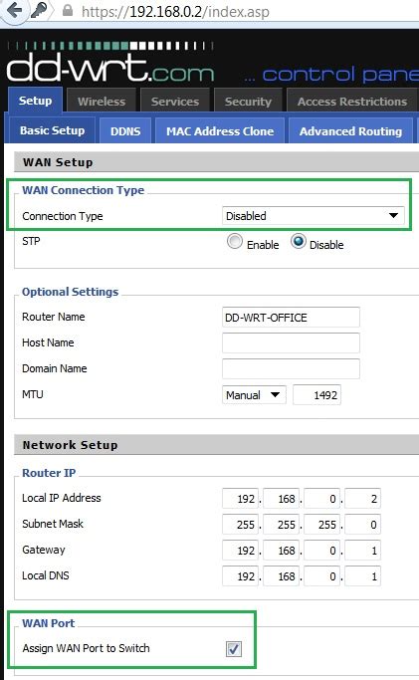The image size is (419, 680).
Task: Select the STP Enable radio button
Action: pyautogui.click(x=235, y=242)
